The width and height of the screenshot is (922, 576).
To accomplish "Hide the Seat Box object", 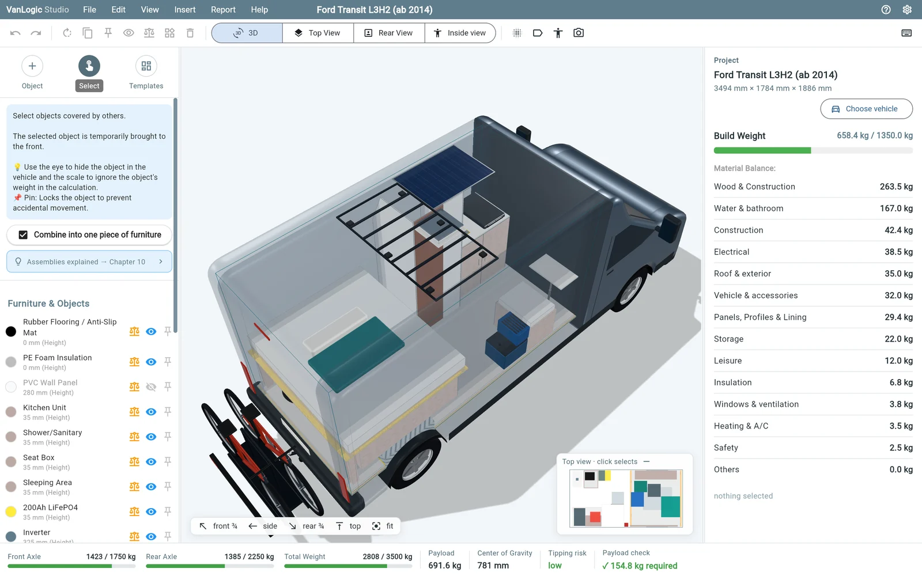I will click(151, 462).
